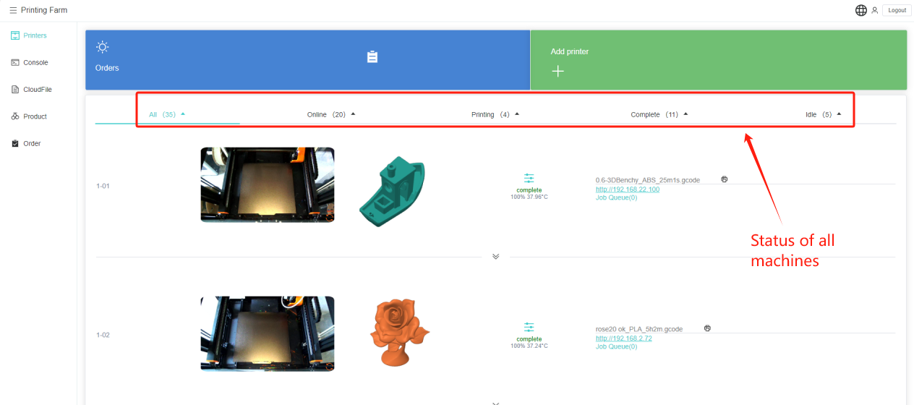
Task: Open Order in the sidebar
Action: 32,143
